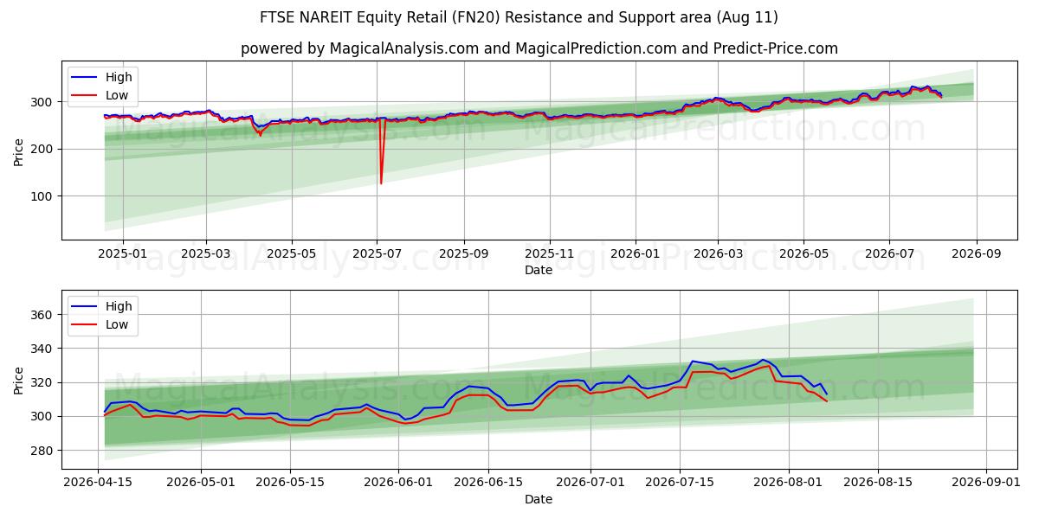The width and height of the screenshot is (1039, 519).
Task: Click the 'Date' axis label under top chart
Action: tap(539, 270)
